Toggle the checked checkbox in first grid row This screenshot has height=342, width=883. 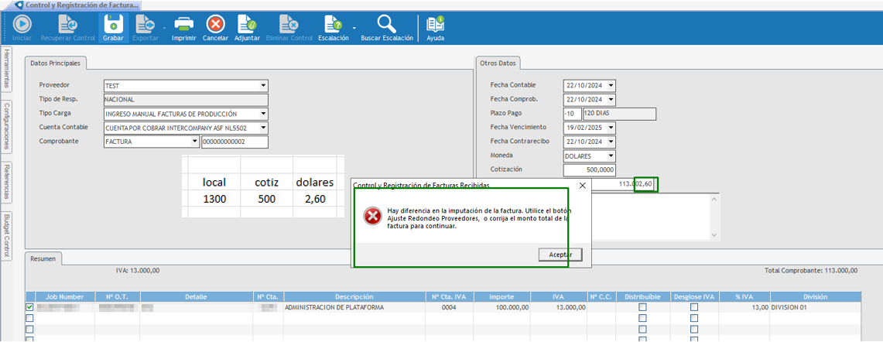click(x=30, y=307)
